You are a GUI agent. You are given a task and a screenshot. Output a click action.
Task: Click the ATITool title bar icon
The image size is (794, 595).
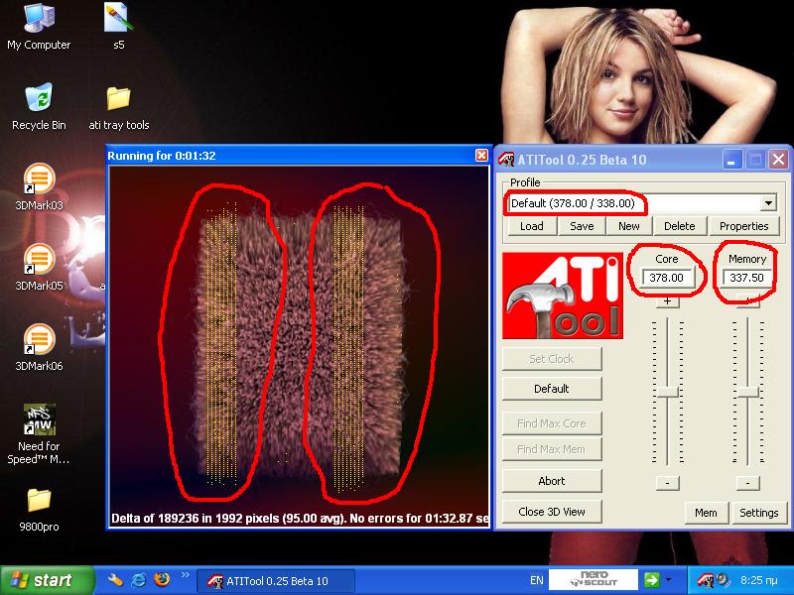(506, 160)
